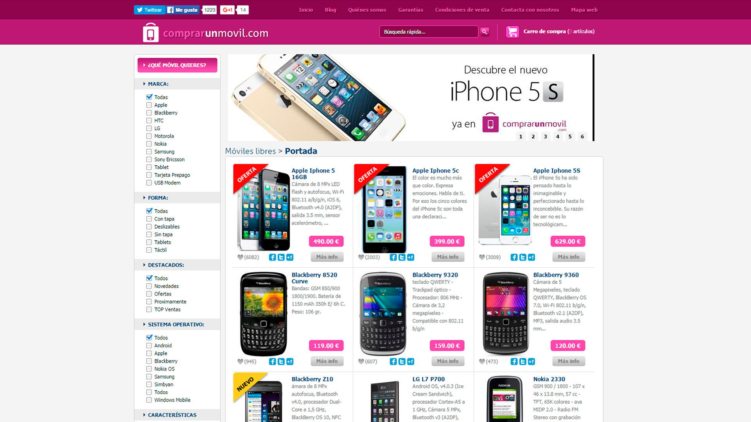Like Apple Iphone 5 16GB heart icon

point(240,257)
